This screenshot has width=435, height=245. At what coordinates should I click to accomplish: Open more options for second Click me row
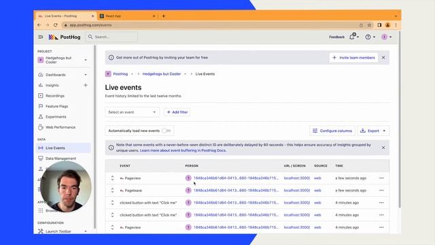click(381, 215)
